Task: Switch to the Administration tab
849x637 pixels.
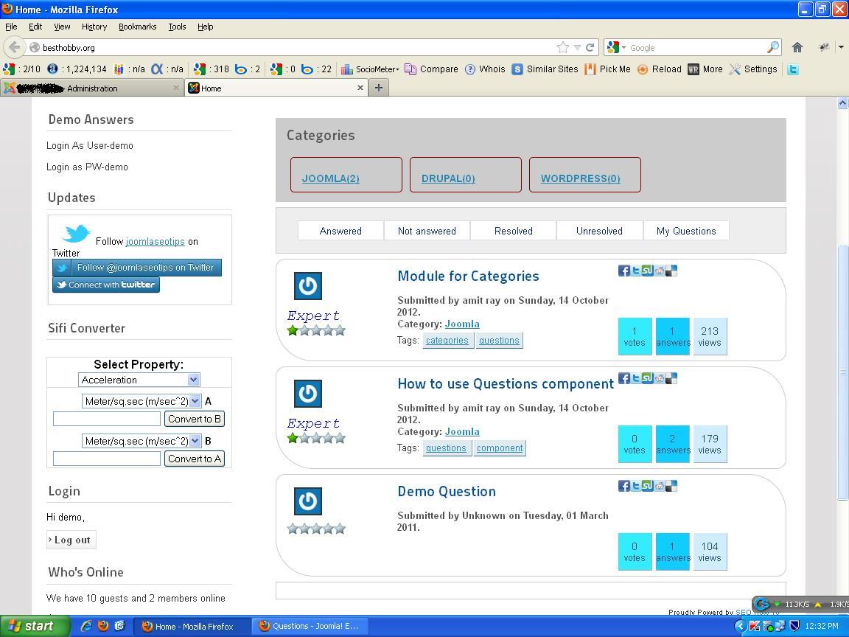Action: coord(92,88)
